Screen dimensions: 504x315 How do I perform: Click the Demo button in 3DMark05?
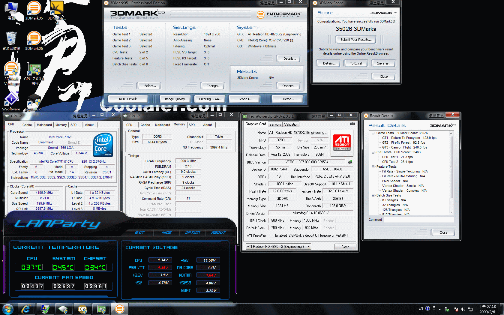pyautogui.click(x=288, y=99)
